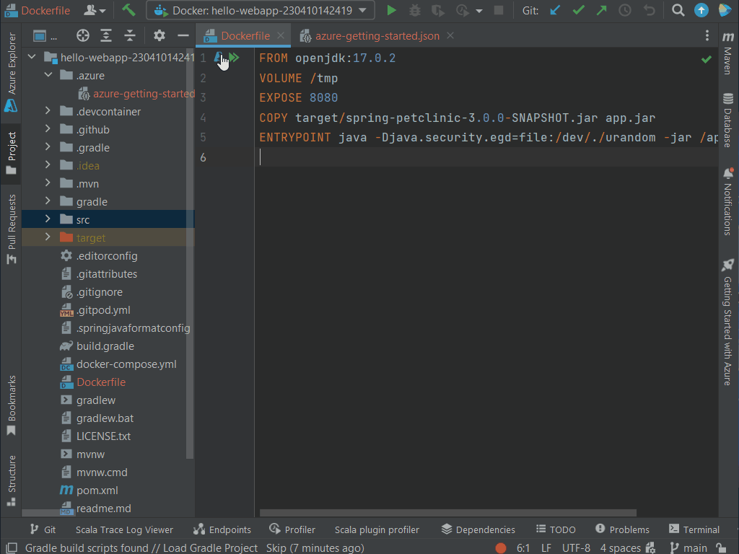The width and height of the screenshot is (739, 554).
Task: Open the Azure Explorer tool window
Action: click(12, 72)
